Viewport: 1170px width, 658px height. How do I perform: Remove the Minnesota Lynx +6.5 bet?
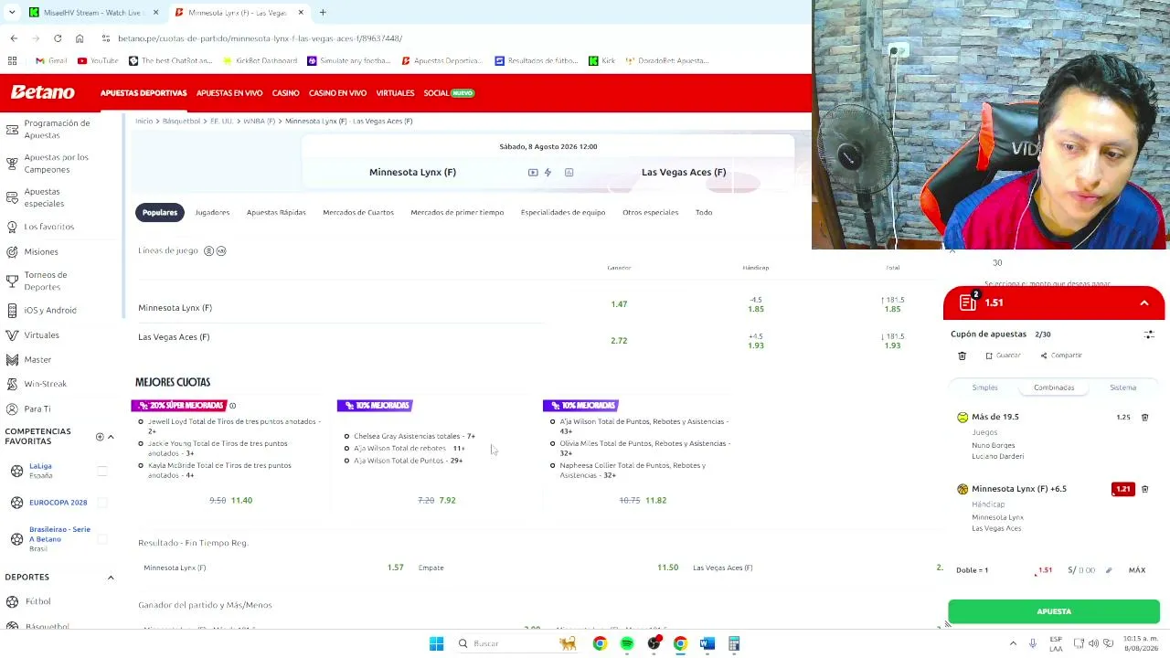1144,489
